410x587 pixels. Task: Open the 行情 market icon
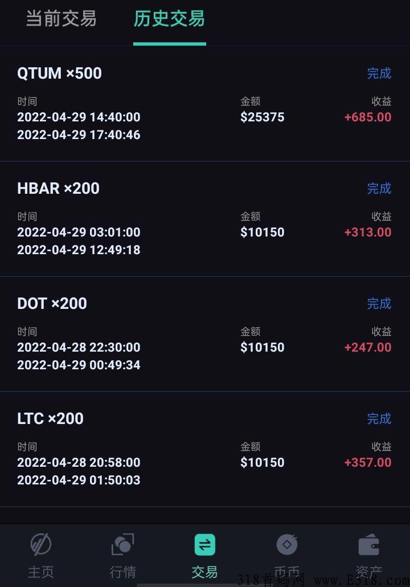click(122, 544)
